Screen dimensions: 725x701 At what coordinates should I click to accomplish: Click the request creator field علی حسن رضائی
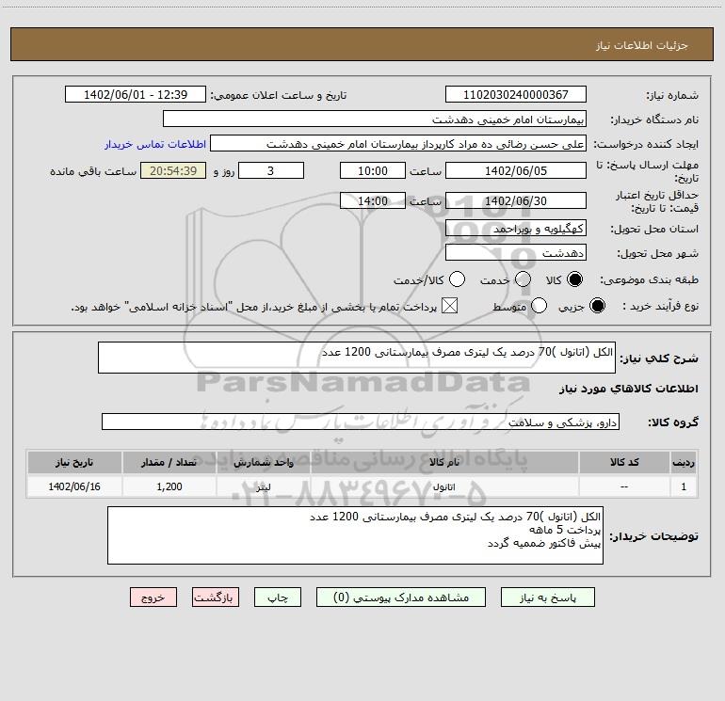click(398, 144)
